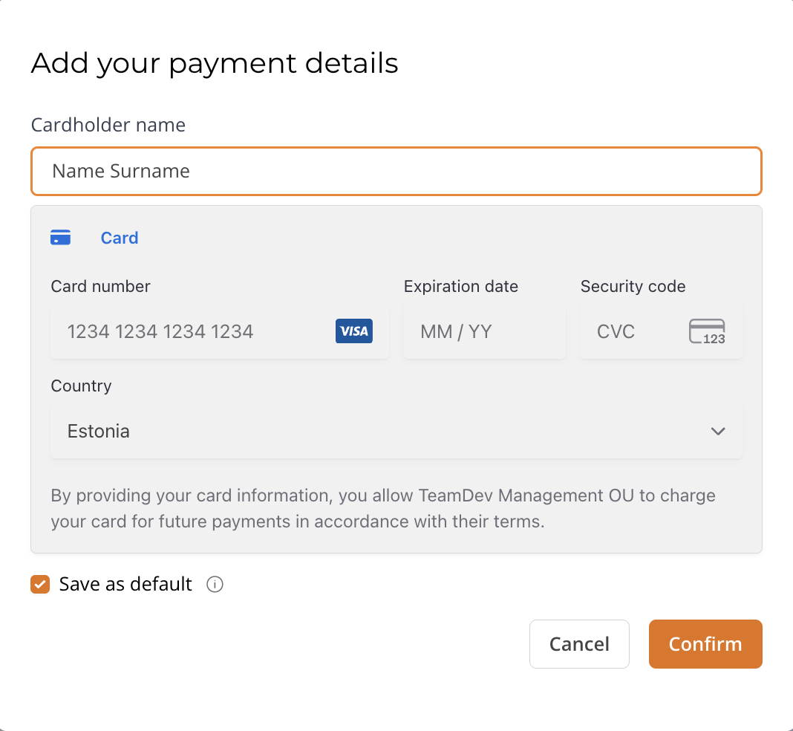Click the Expiration date label
The image size is (793, 731).
[460, 286]
